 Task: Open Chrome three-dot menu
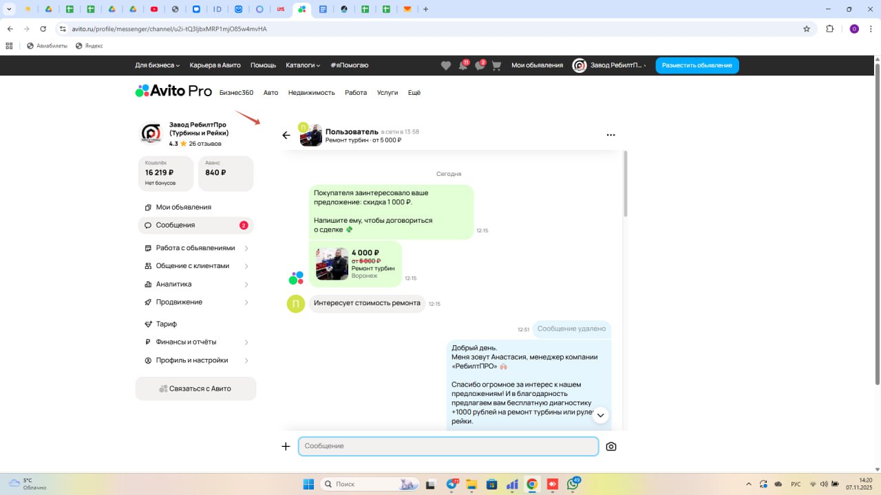pos(870,29)
